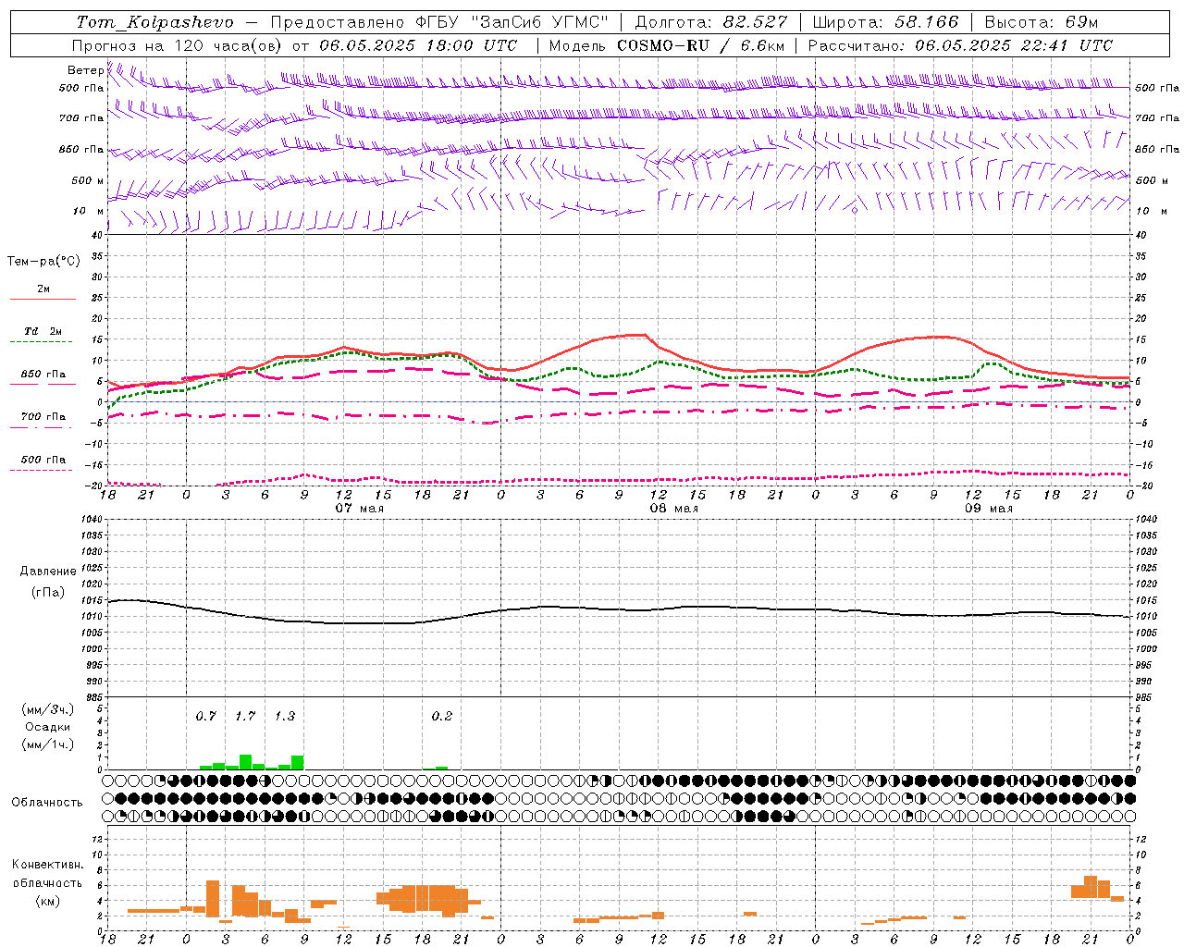Click the station name Tom_Kolpashevo
Viewport: 1184px width, 947px height.
[x=154, y=22]
